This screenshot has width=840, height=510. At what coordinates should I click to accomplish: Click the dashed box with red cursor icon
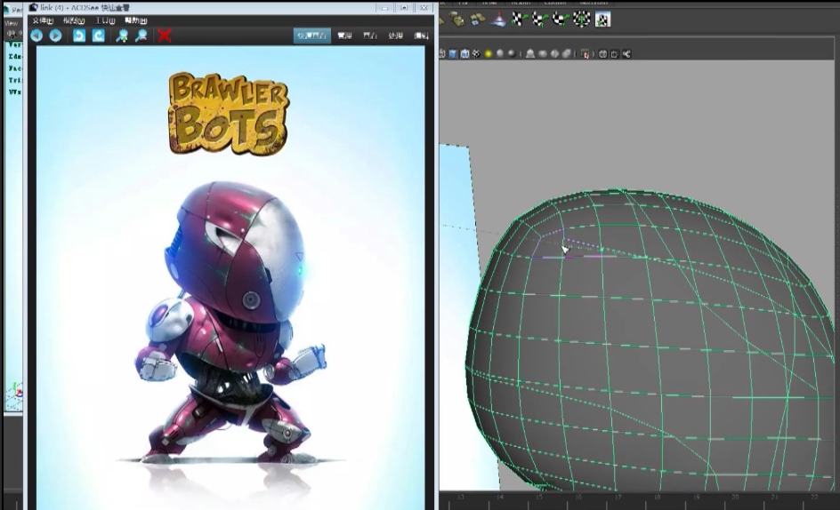(585, 54)
